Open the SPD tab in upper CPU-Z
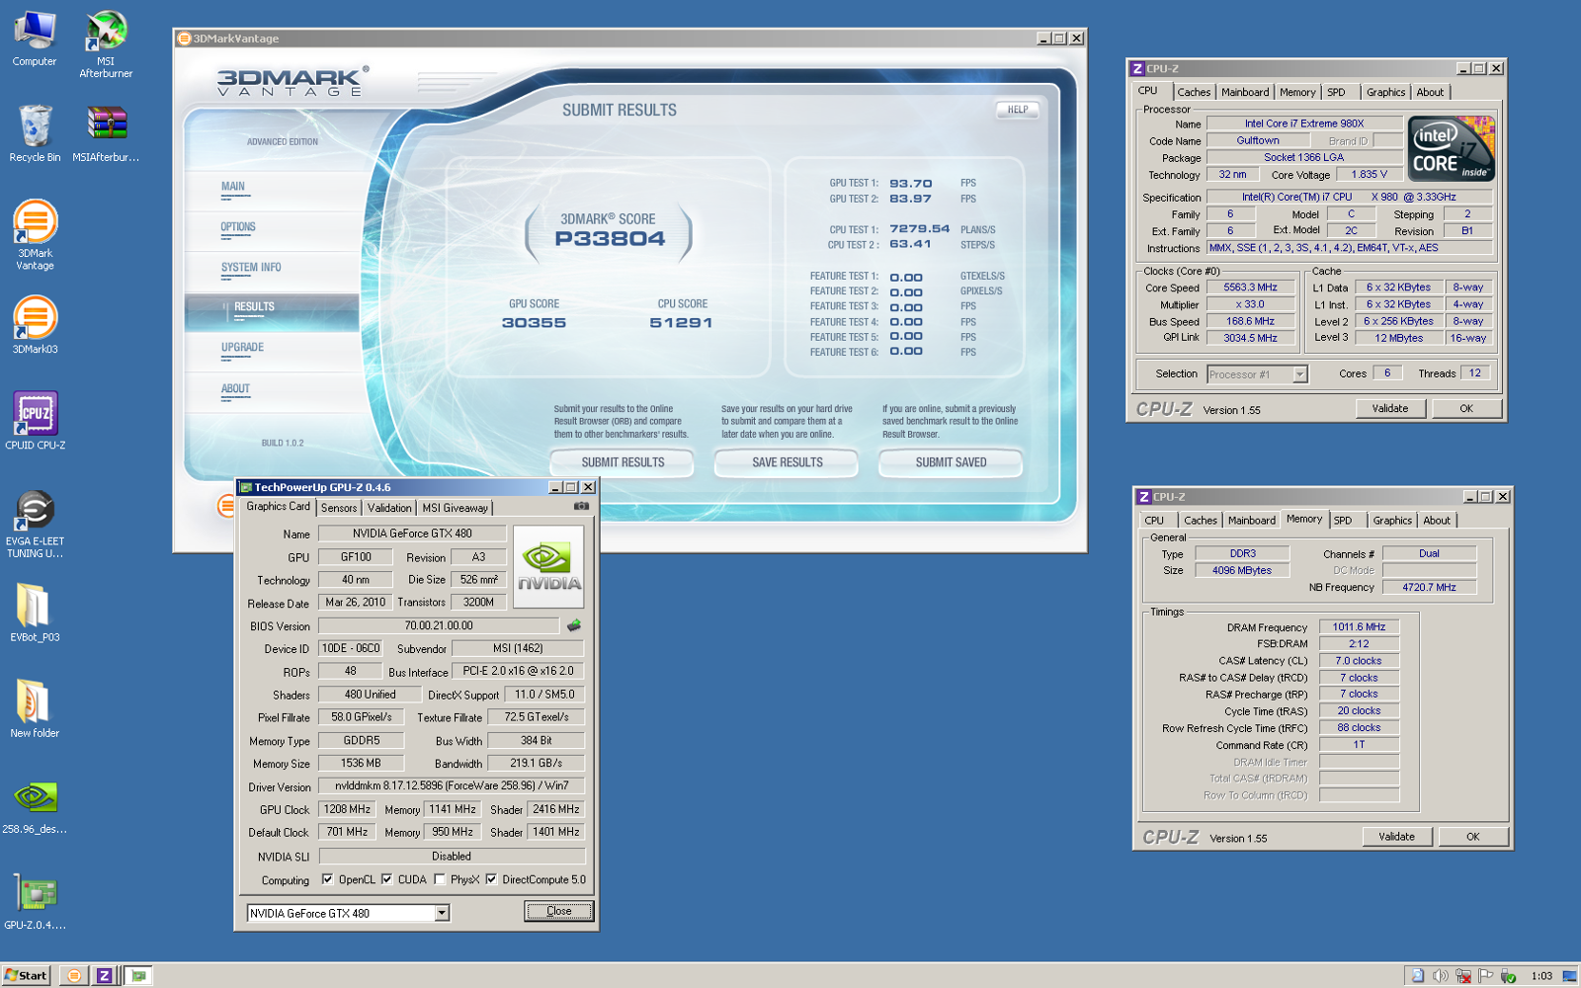 click(x=1336, y=92)
